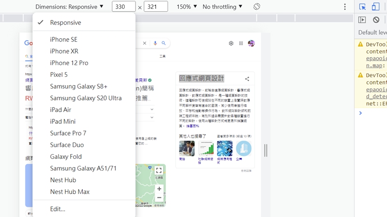Select Responsive in the device list
Image resolution: width=387 pixels, height=217 pixels.
84,22
